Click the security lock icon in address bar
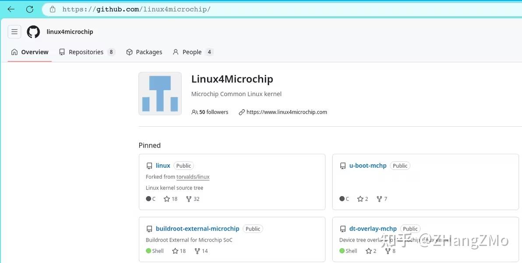The height and width of the screenshot is (263, 522). tap(52, 9)
